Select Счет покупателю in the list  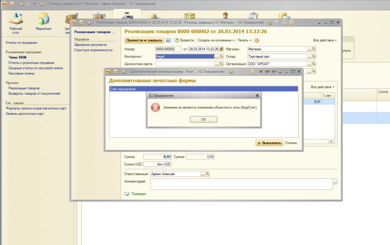coord(204,89)
